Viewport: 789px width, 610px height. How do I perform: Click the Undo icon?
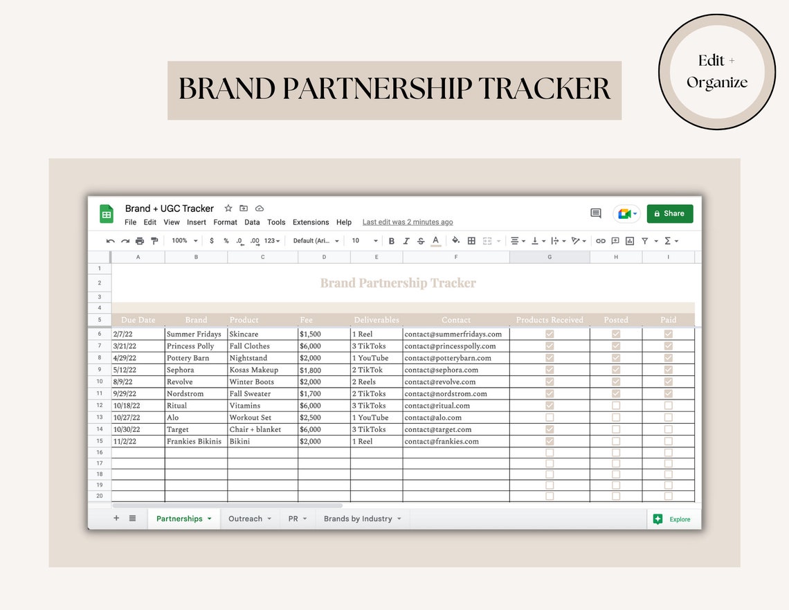click(x=111, y=240)
